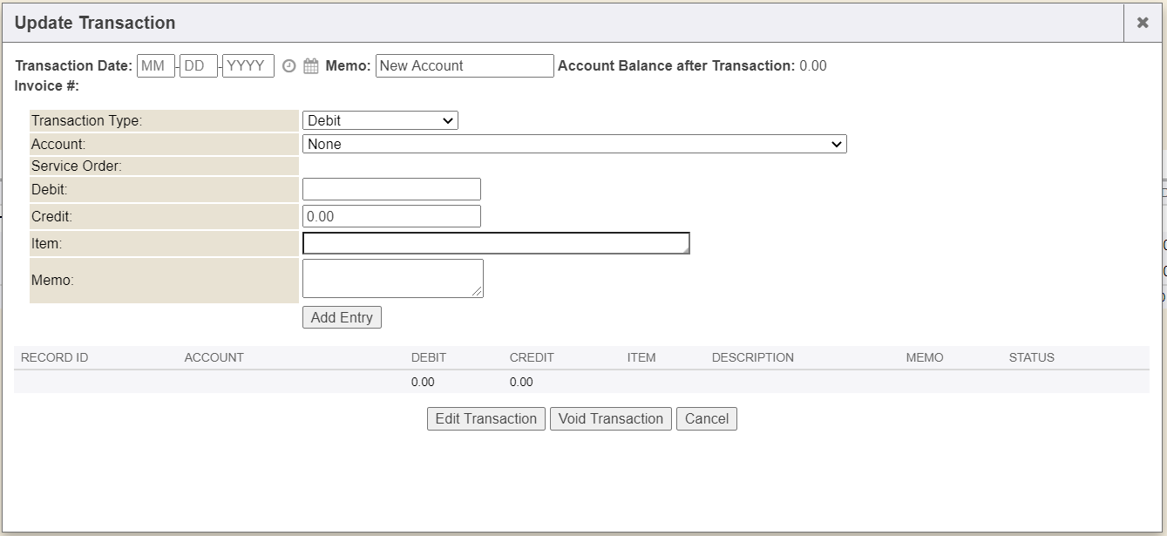Open the calendar date picker icon
The width and height of the screenshot is (1167, 536).
click(x=311, y=66)
